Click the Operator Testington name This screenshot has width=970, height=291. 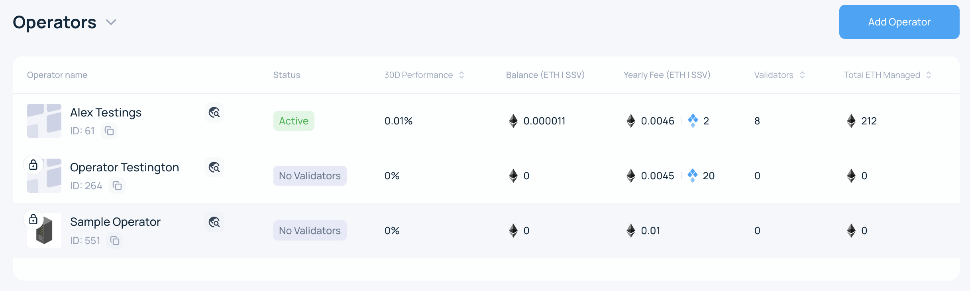coord(124,167)
